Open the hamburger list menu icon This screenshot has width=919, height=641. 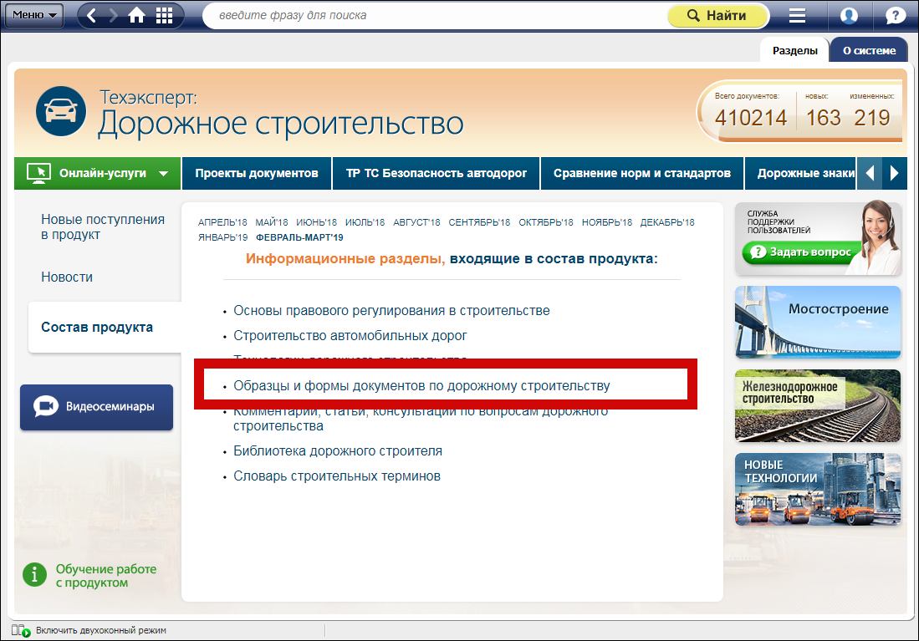[x=797, y=16]
